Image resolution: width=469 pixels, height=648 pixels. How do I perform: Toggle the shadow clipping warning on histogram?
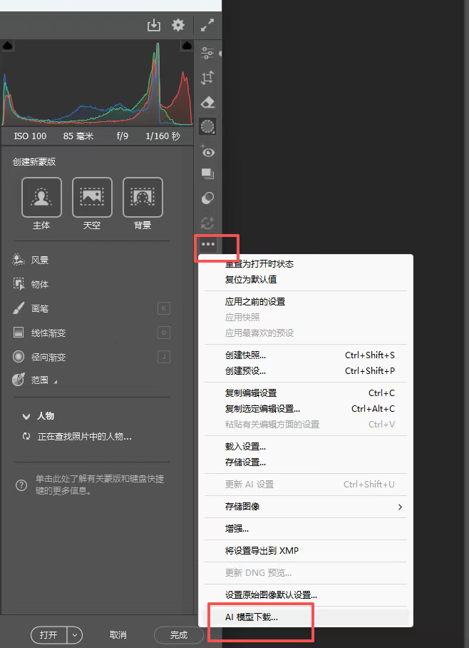7,45
